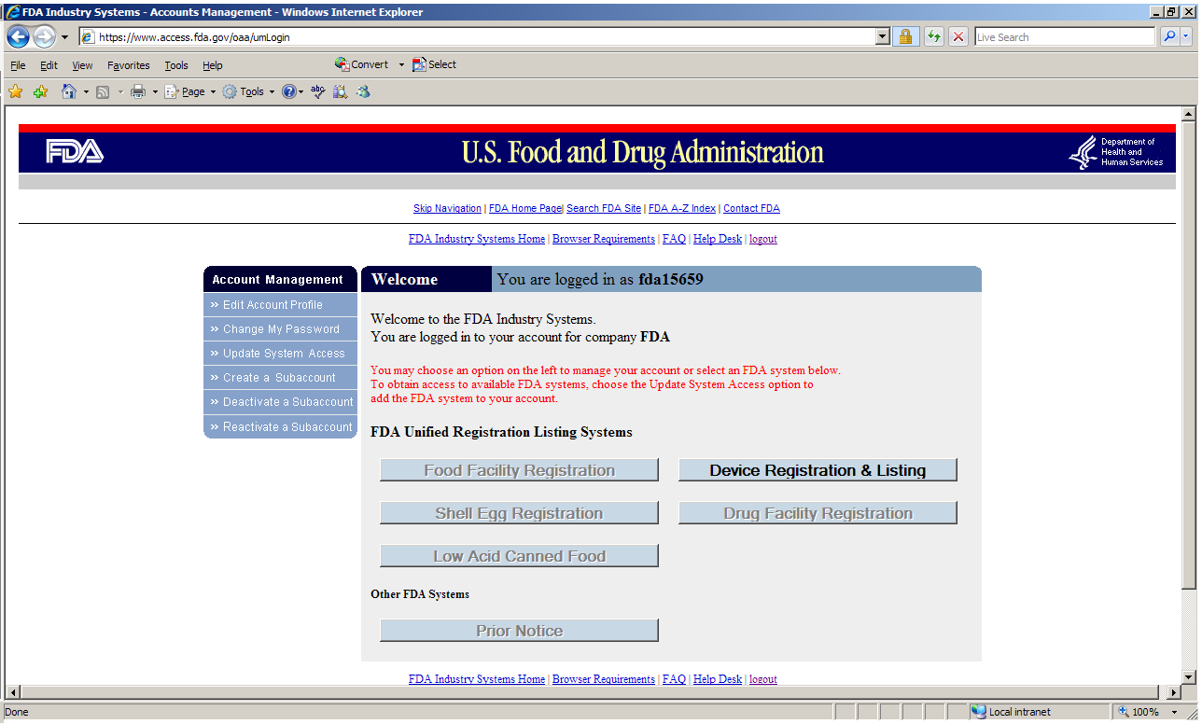Open the View menu

point(83,65)
